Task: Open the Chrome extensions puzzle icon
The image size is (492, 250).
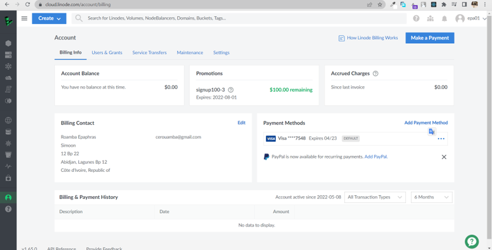Action: coord(444,4)
